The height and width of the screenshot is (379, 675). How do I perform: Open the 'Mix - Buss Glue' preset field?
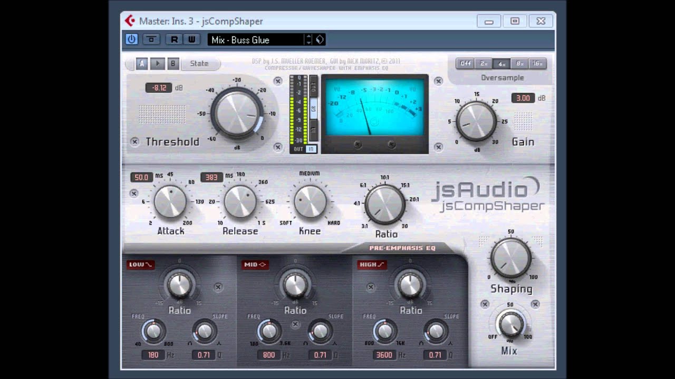pos(255,39)
